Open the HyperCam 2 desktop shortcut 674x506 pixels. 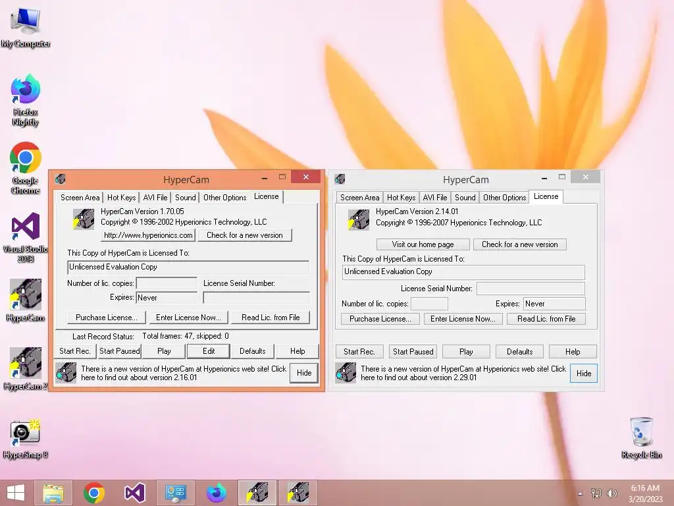click(26, 369)
